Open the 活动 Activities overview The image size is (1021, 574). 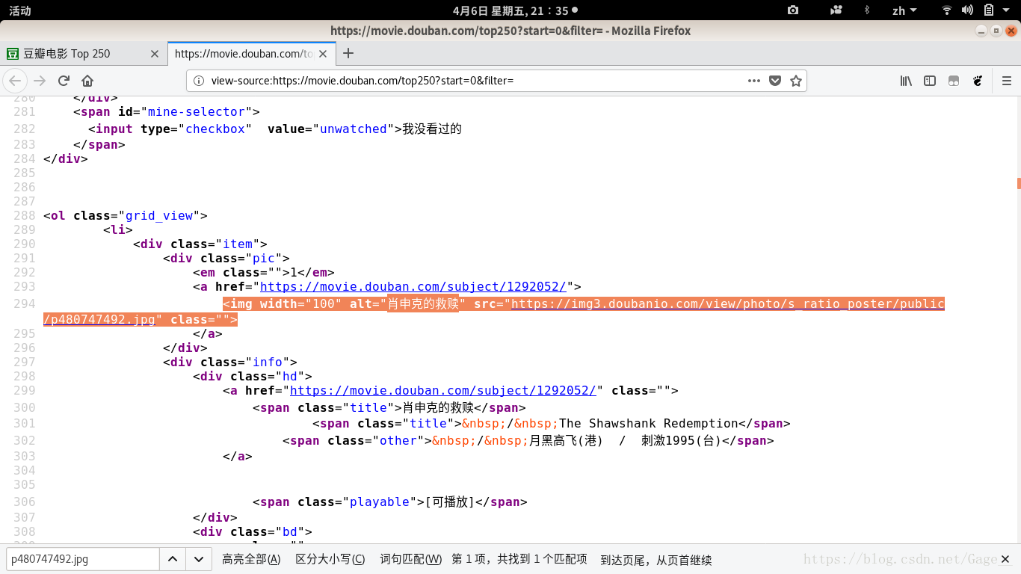coord(20,10)
